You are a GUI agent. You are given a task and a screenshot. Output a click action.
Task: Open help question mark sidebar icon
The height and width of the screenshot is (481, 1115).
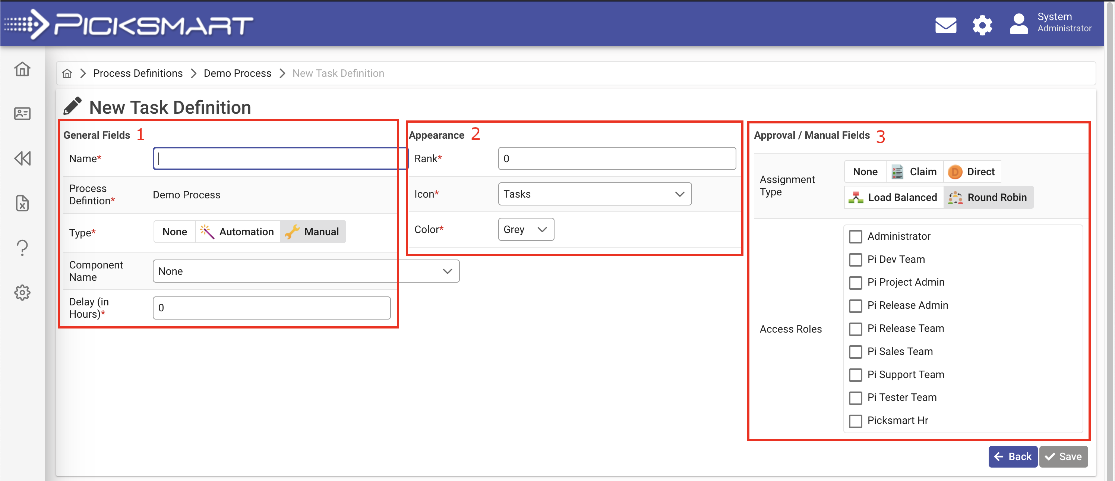22,248
